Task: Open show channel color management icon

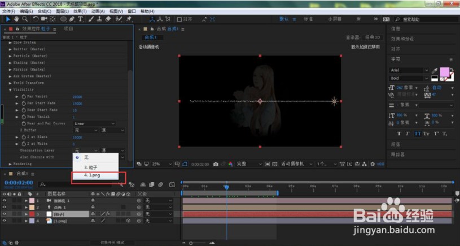Action: point(231,164)
